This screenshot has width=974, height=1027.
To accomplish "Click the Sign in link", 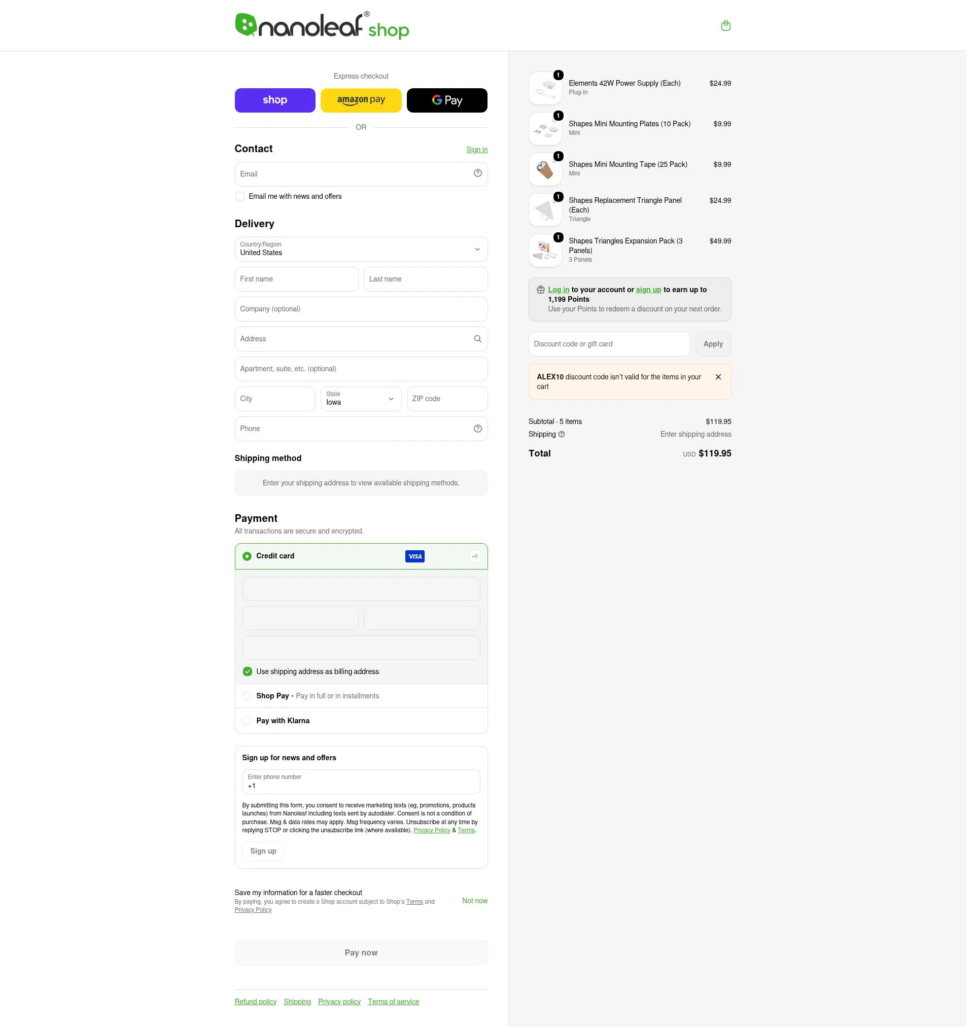I will coord(480,151).
